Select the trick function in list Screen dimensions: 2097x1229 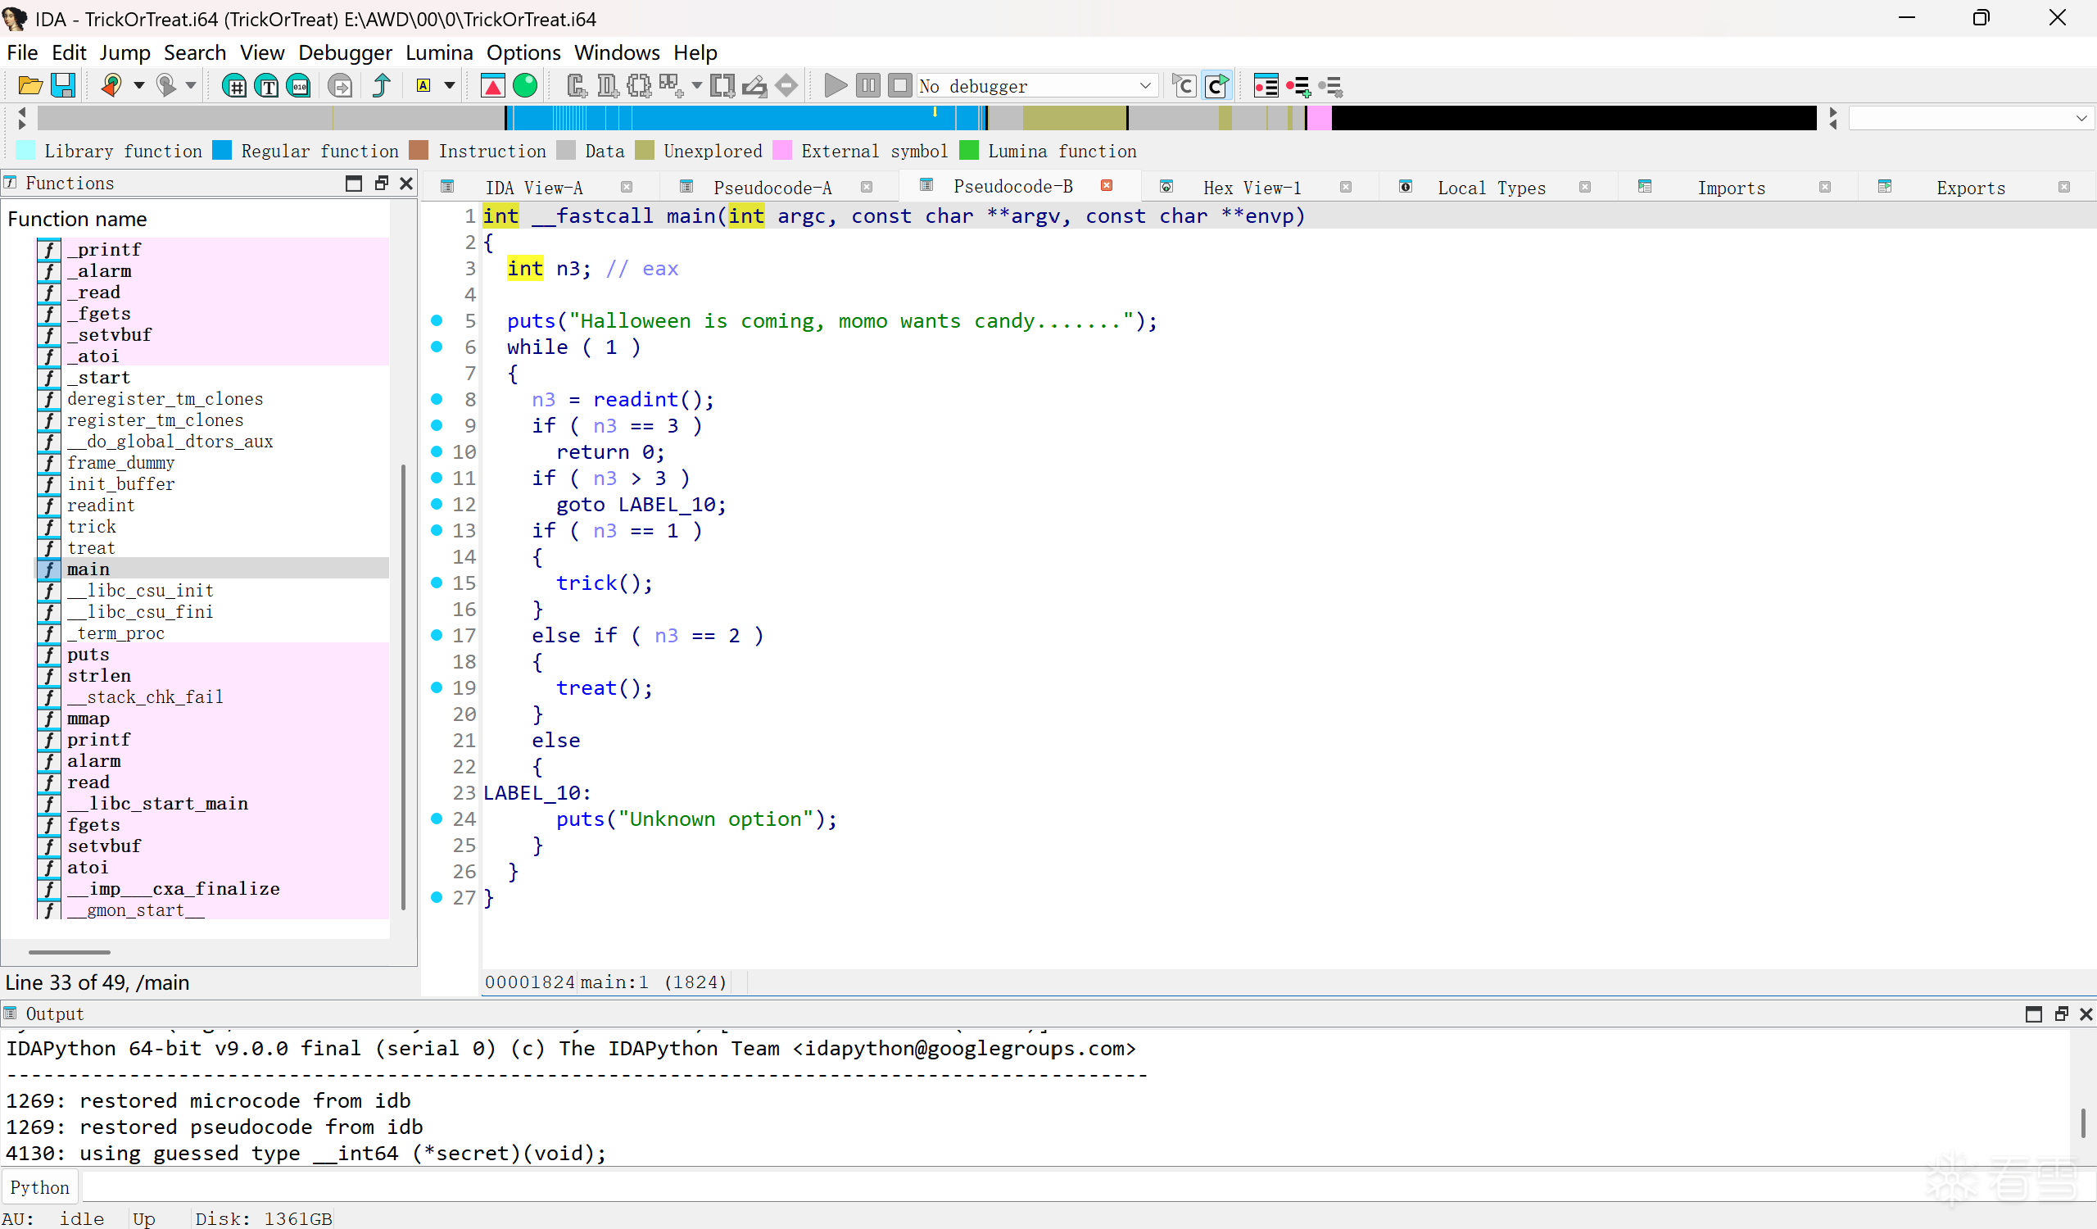tap(92, 527)
